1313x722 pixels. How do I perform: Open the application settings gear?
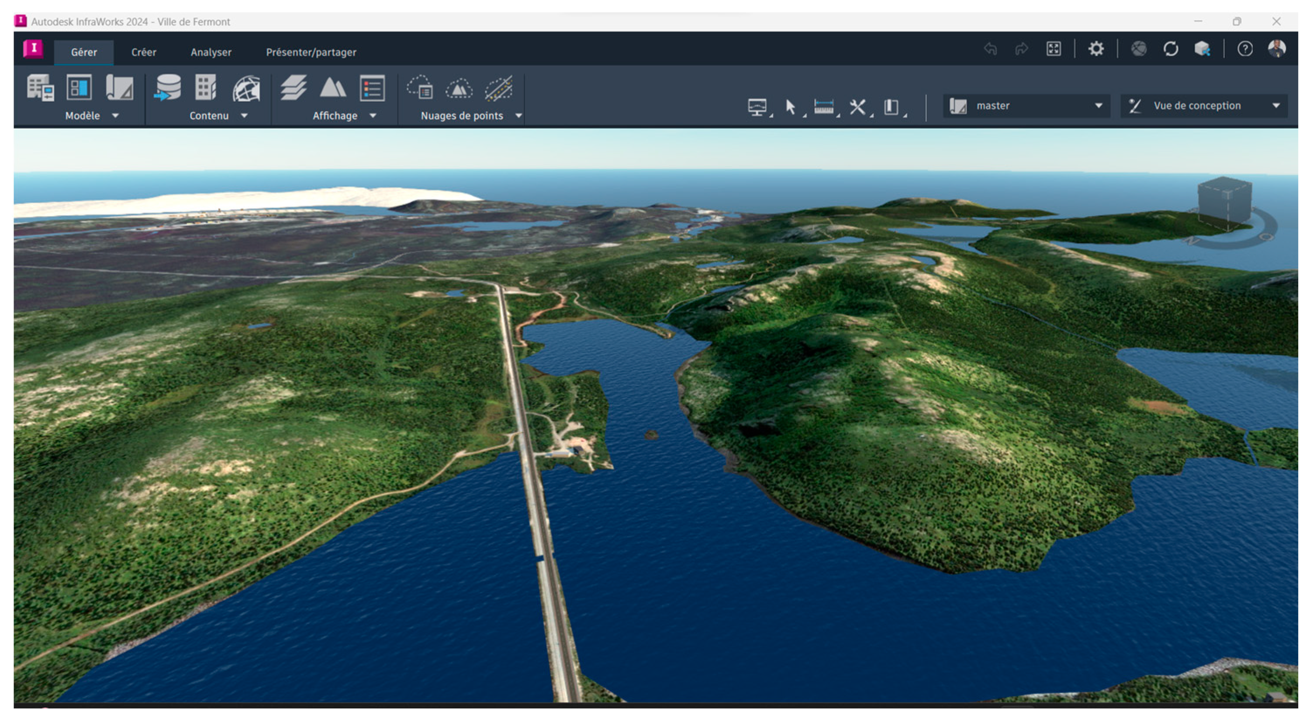coord(1096,49)
